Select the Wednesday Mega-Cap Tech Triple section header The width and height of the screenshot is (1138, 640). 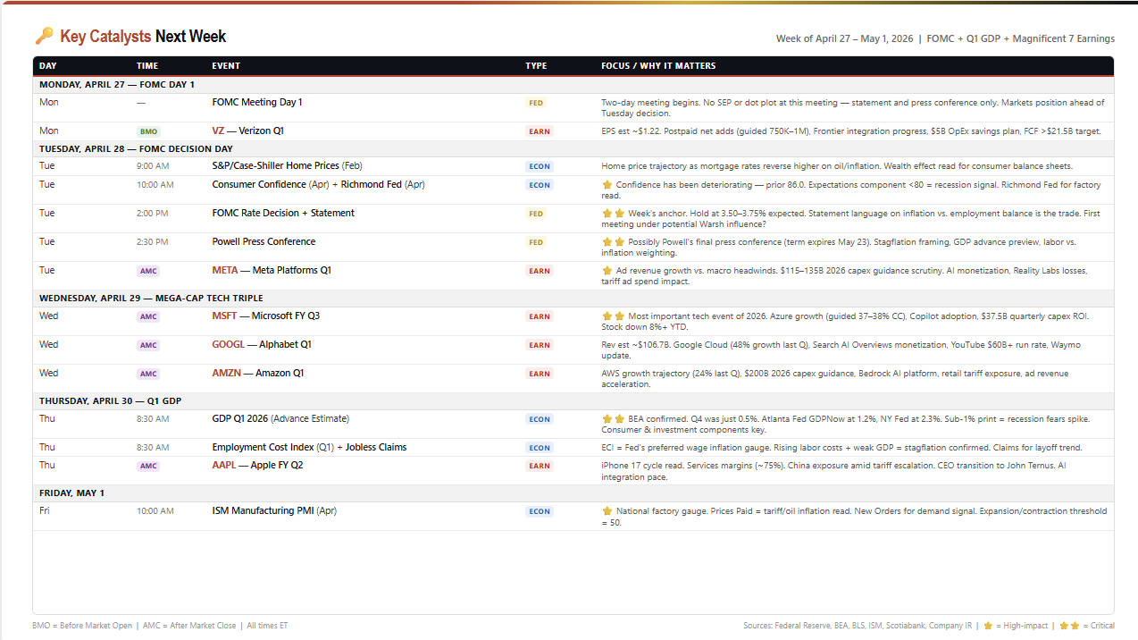[x=151, y=298]
